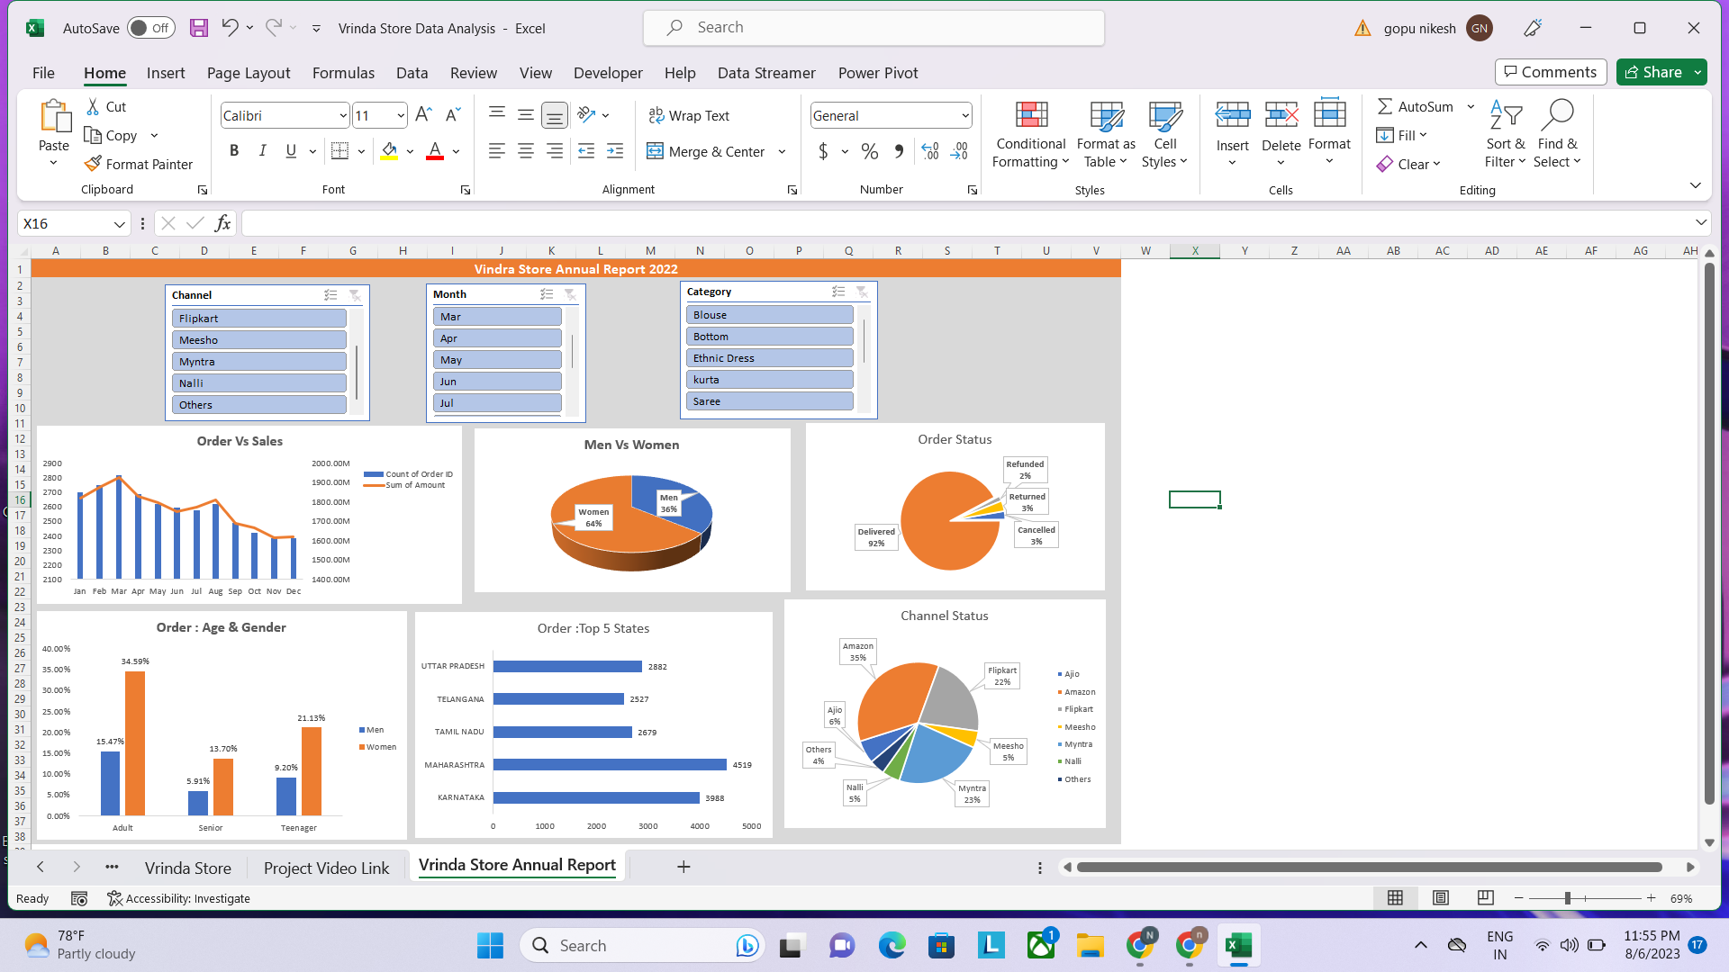Image resolution: width=1729 pixels, height=972 pixels.
Task: Expand the AutoSum options arrow
Action: (x=1471, y=106)
